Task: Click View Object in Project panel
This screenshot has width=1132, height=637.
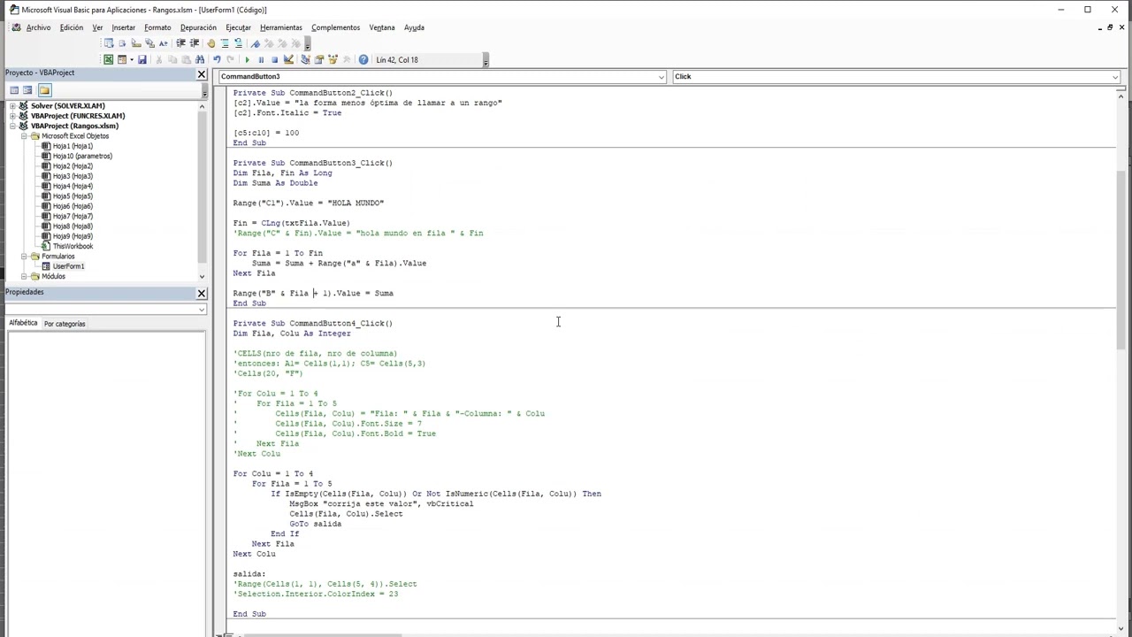Action: (x=27, y=90)
